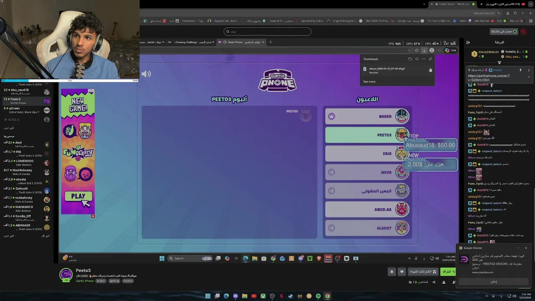The height and width of the screenshot is (301, 535).
Task: Expand the chat leaderboard arrow
Action: [499, 63]
